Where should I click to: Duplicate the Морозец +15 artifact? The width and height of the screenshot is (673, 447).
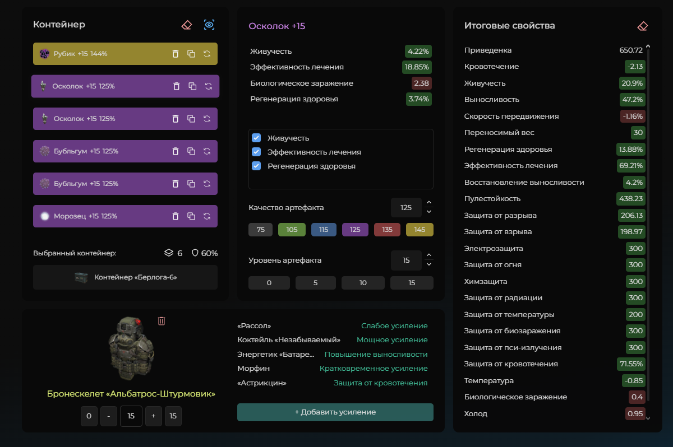(191, 216)
